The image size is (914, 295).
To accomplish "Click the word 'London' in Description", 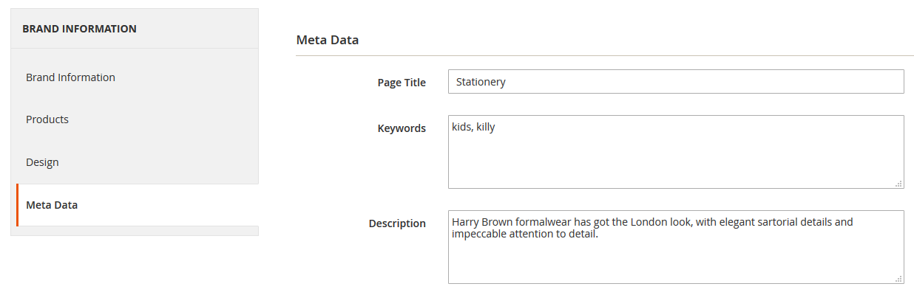I will pyautogui.click(x=670, y=221).
